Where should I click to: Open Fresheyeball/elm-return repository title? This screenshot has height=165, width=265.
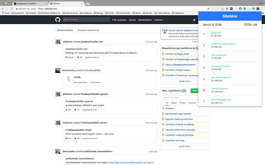(79, 130)
